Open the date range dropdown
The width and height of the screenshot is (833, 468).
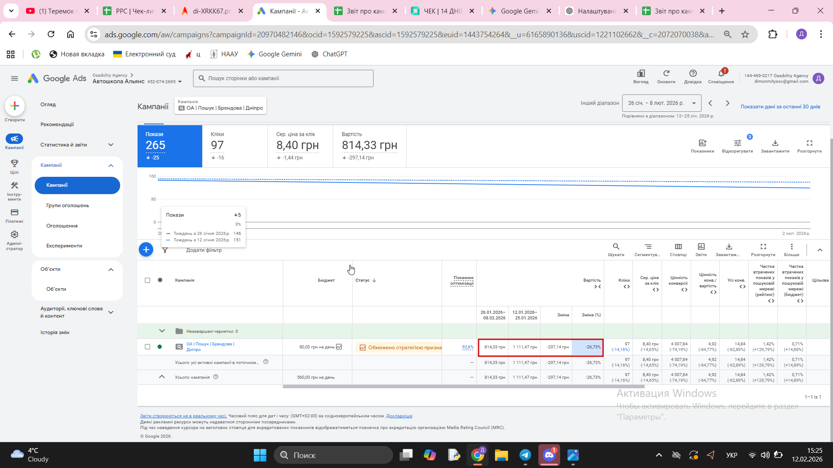pos(661,103)
